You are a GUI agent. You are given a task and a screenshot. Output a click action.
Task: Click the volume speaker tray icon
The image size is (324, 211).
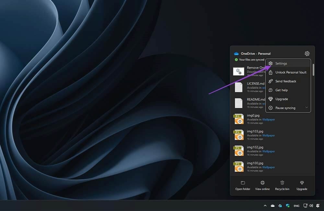311,206
